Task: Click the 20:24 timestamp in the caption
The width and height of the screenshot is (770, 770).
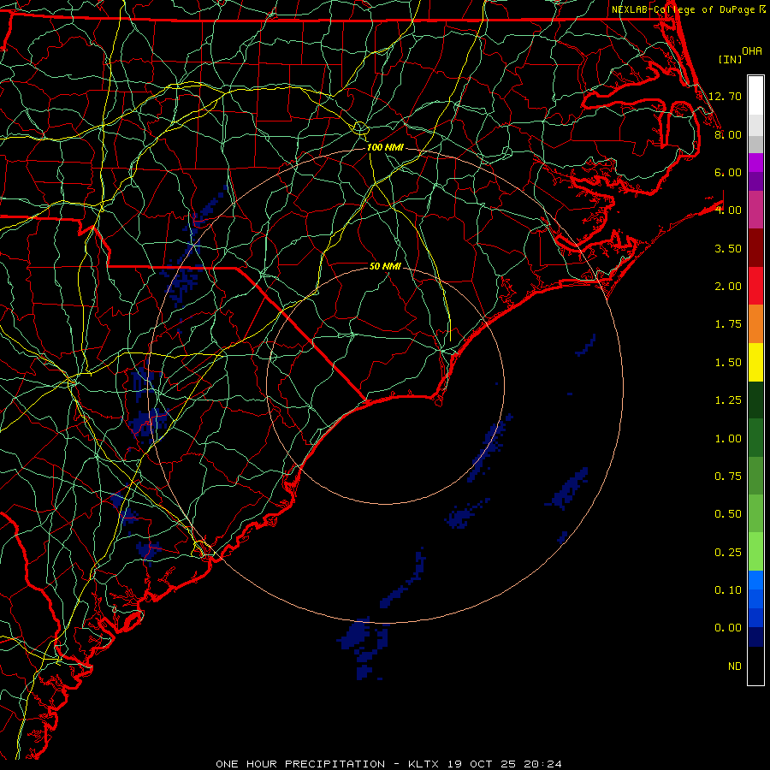Action: click(x=543, y=764)
